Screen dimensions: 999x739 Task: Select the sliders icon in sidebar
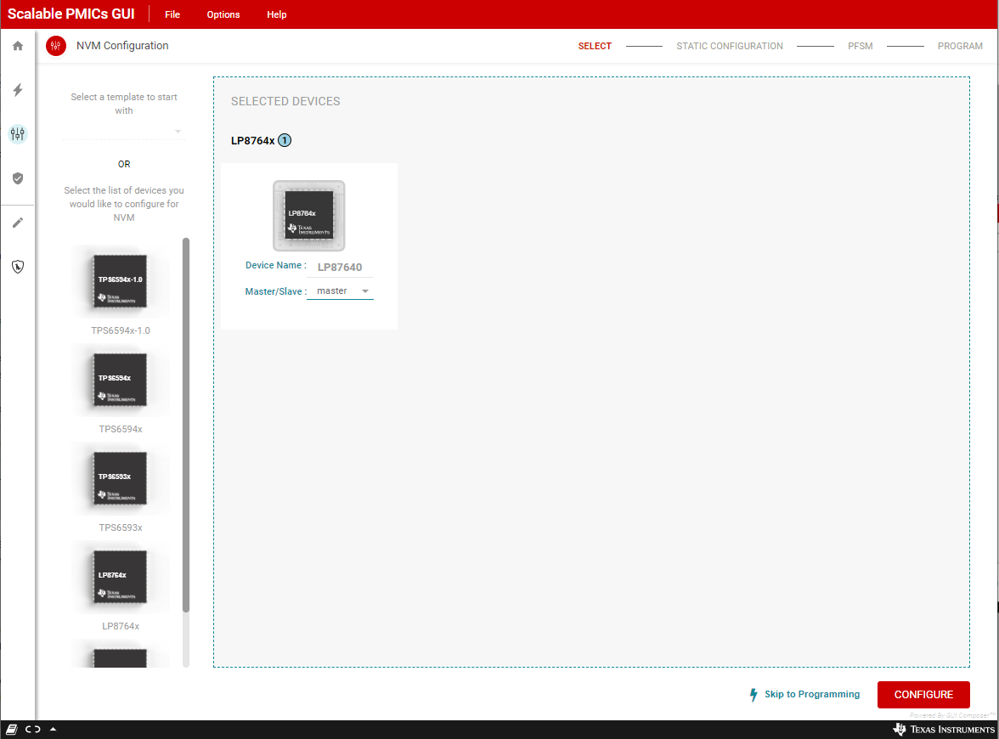click(x=18, y=134)
